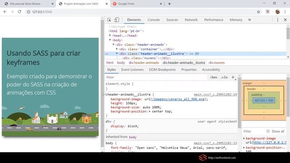Close the Site pessoal Silvia Silveira tab
290x163 pixels.
53,4
